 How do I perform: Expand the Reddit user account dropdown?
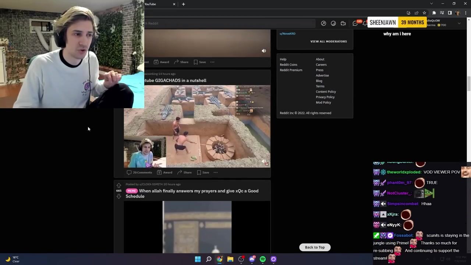[x=459, y=23]
